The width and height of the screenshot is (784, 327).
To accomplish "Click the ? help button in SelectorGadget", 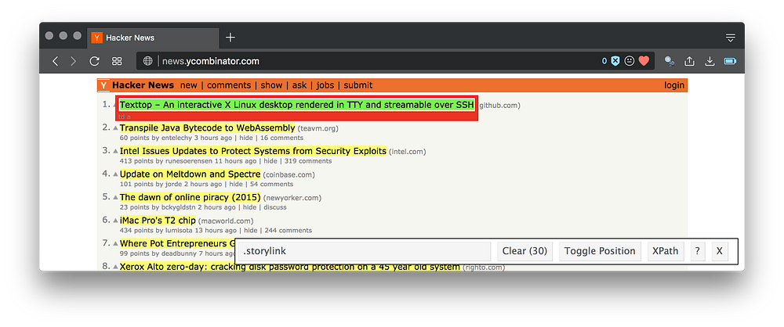I will (x=698, y=251).
